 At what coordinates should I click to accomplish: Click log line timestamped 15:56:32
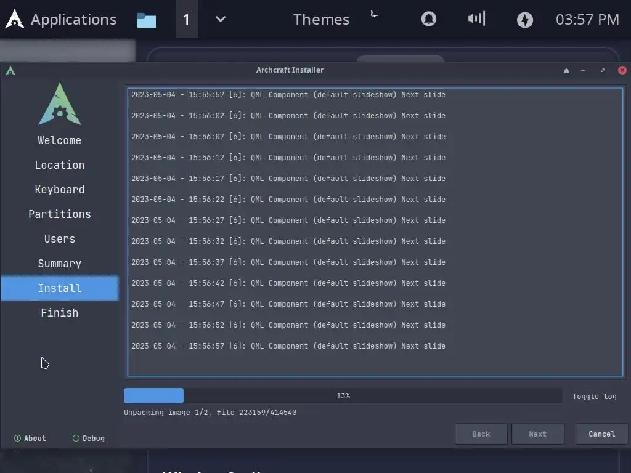[x=288, y=241]
